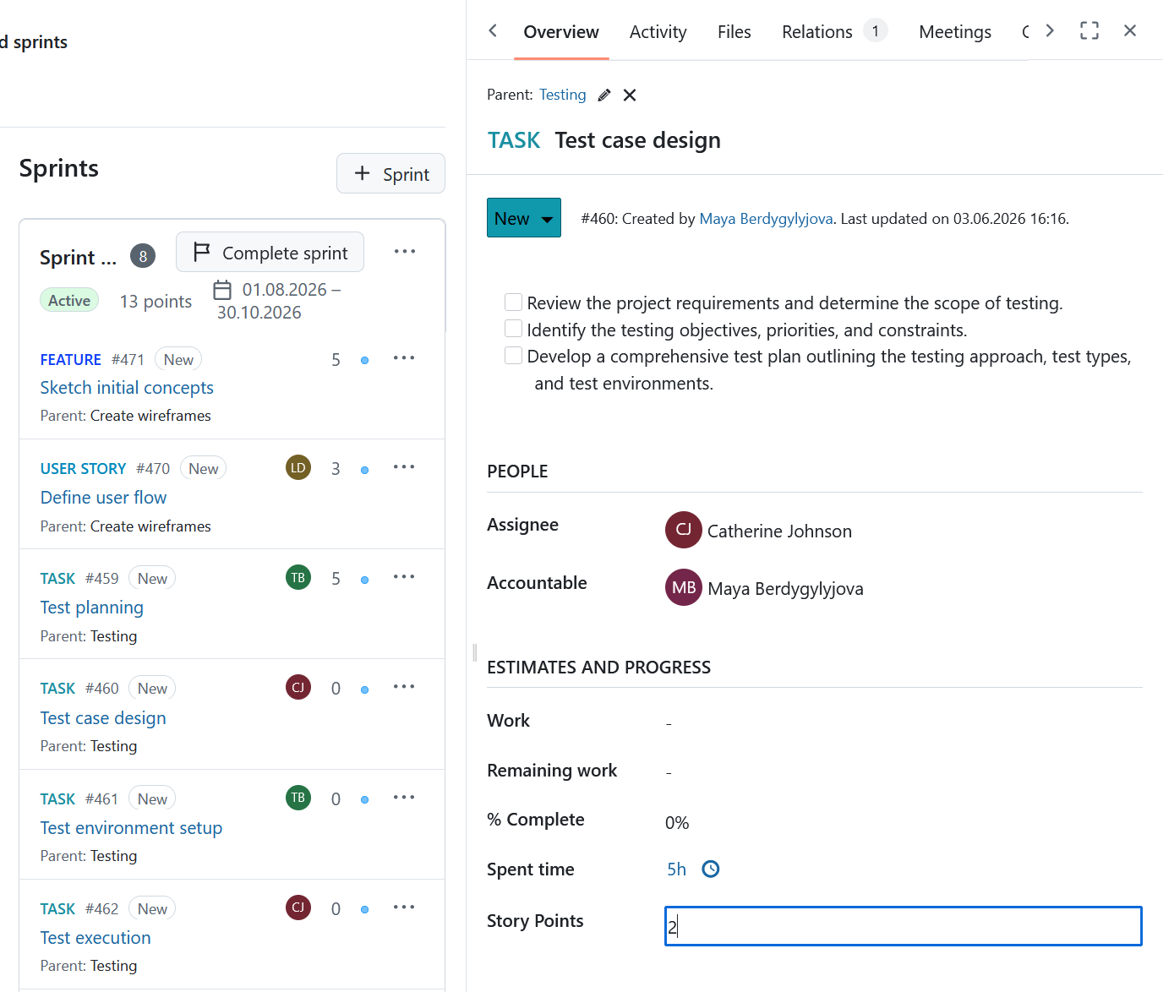Click the 0% Complete value

pos(677,823)
